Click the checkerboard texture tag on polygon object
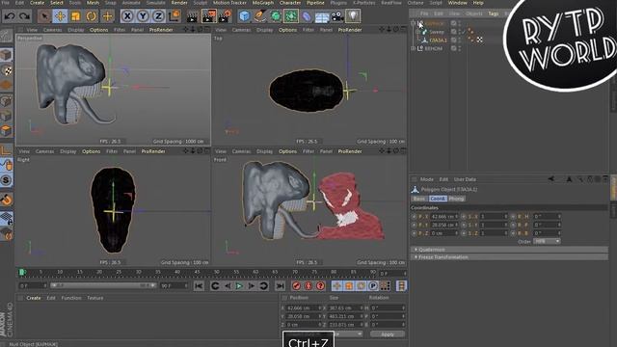This screenshot has height=347, width=617. coord(480,40)
